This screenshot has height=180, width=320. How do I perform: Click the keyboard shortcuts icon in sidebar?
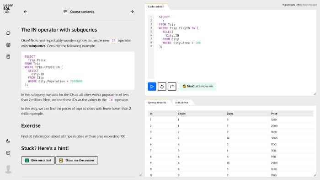(x=8, y=153)
